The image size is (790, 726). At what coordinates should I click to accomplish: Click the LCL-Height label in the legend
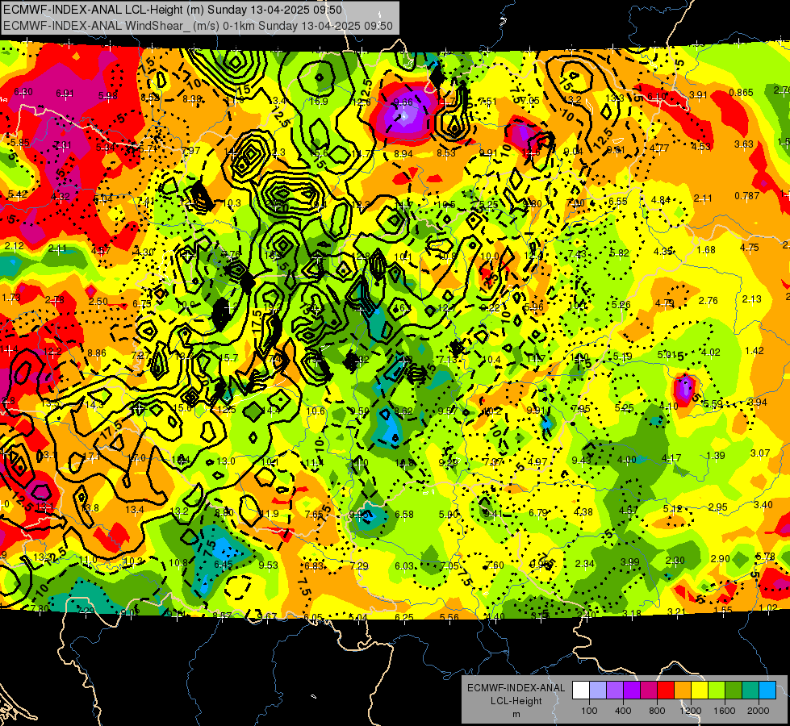[516, 701]
